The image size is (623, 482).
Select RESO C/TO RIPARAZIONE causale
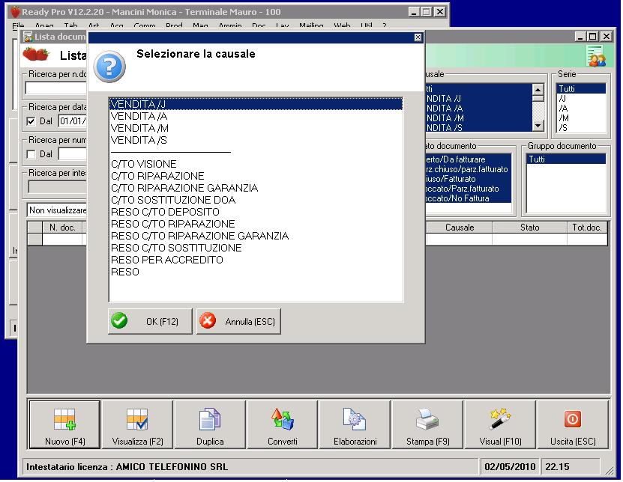tap(256, 224)
